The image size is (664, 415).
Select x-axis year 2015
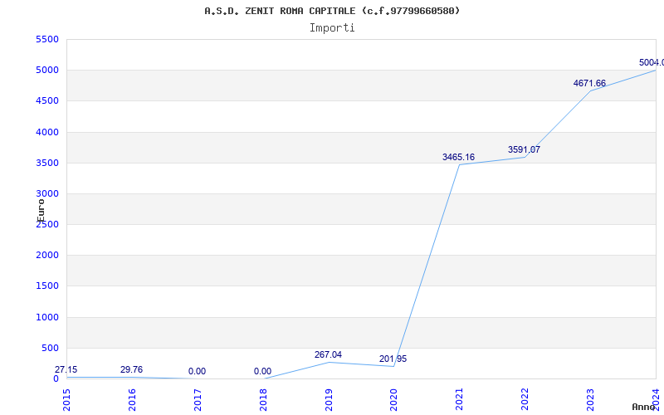click(x=66, y=399)
